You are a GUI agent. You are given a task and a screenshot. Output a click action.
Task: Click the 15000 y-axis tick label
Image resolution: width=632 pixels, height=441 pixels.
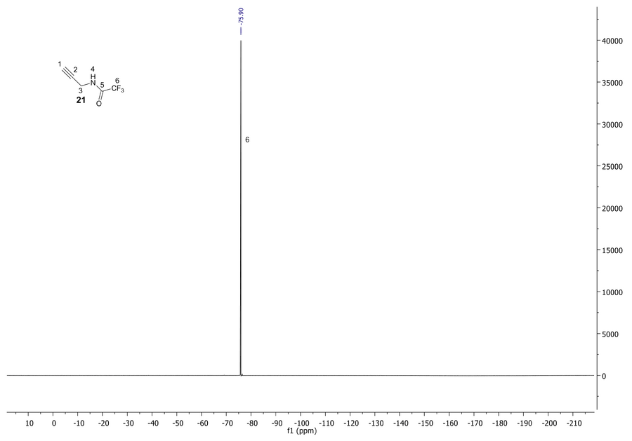click(x=612, y=250)
